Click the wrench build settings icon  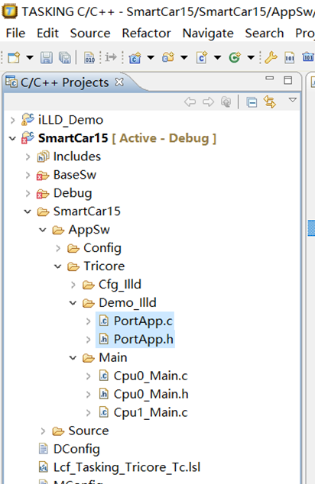[271, 57]
